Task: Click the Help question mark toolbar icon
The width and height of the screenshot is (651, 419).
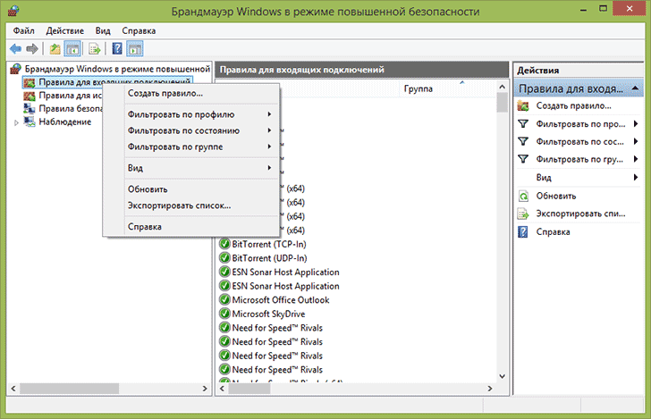Action: click(x=117, y=49)
